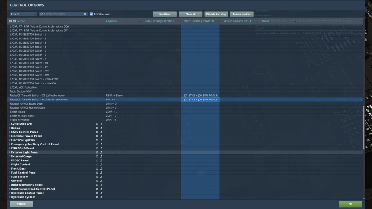Select the RAlt + \ keyboard binding cell
The image size is (372, 209).
click(122, 100)
